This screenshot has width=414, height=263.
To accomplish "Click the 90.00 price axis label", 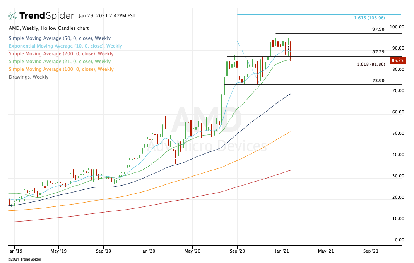I will click(x=398, y=48).
